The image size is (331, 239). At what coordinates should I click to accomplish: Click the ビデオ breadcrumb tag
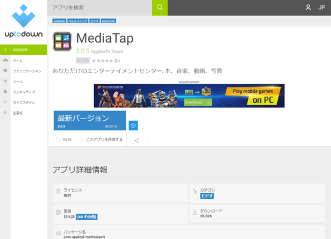coord(95,21)
